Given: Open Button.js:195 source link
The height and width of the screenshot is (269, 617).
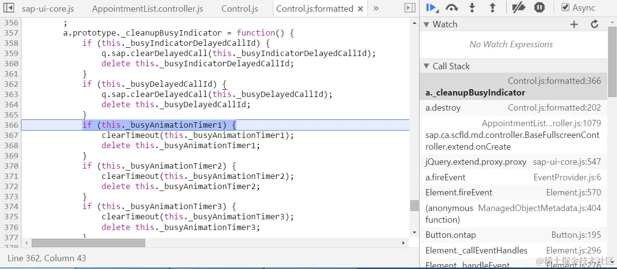Looking at the screenshot, I should pyautogui.click(x=576, y=235).
